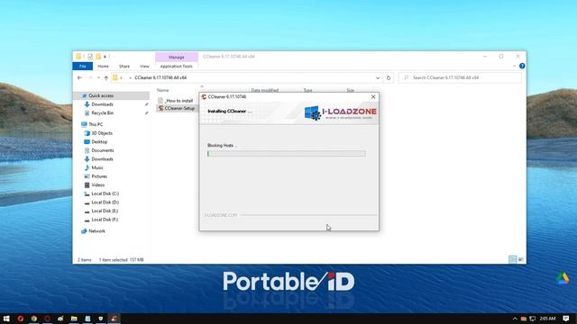Select Quick access in the navigation pane
The height and width of the screenshot is (324, 577).
111,95
